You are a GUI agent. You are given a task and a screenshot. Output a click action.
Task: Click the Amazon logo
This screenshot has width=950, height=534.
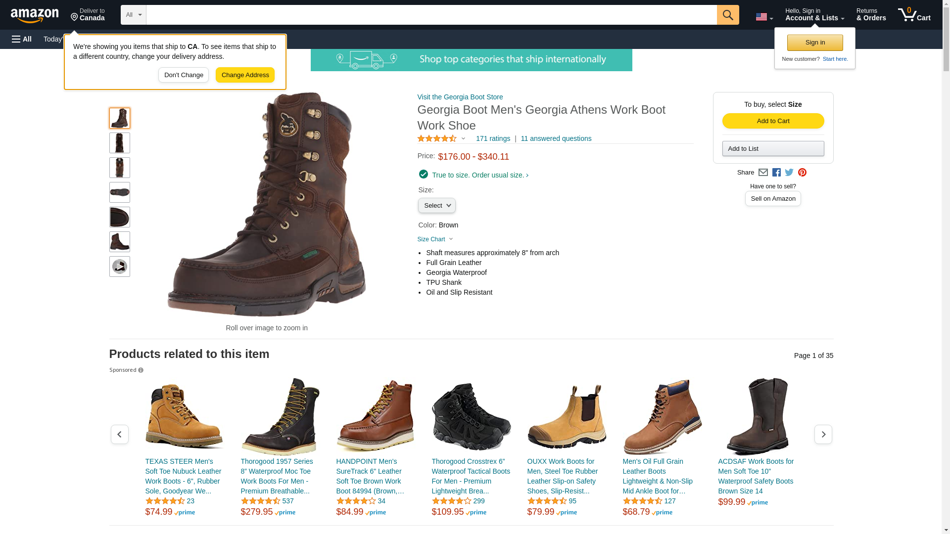coord(35,15)
